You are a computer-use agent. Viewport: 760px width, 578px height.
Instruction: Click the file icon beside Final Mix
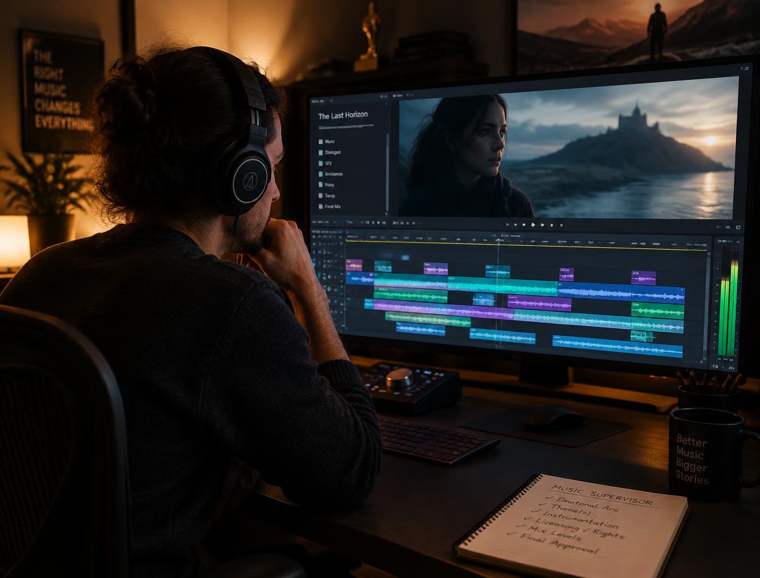coord(320,206)
